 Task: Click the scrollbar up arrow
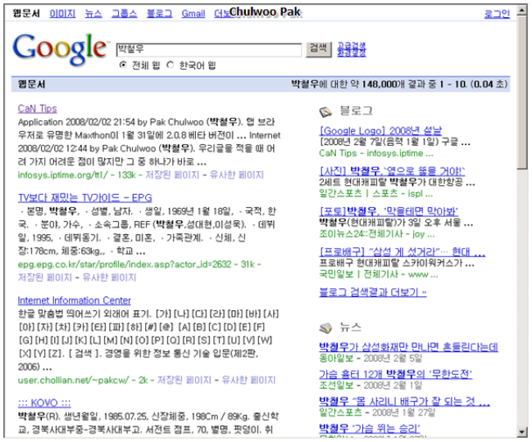click(522, 11)
